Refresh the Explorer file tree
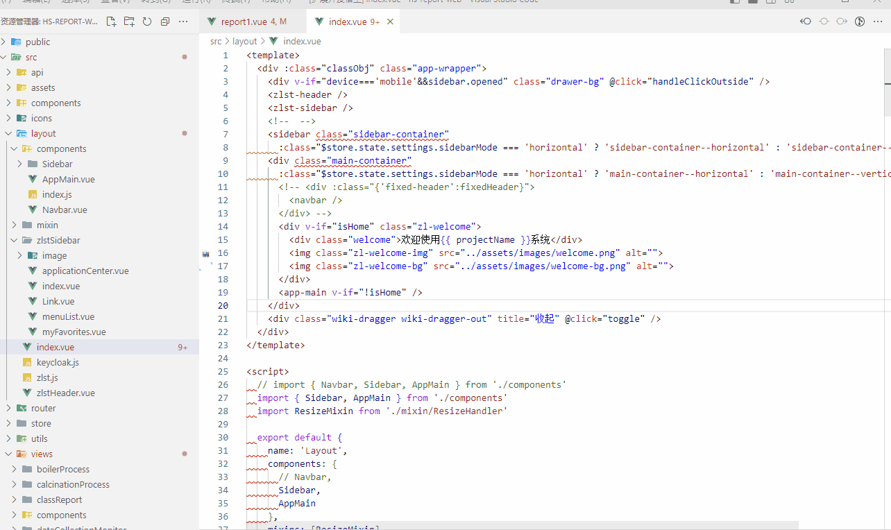Screen dimensions: 891x530 (x=147, y=22)
